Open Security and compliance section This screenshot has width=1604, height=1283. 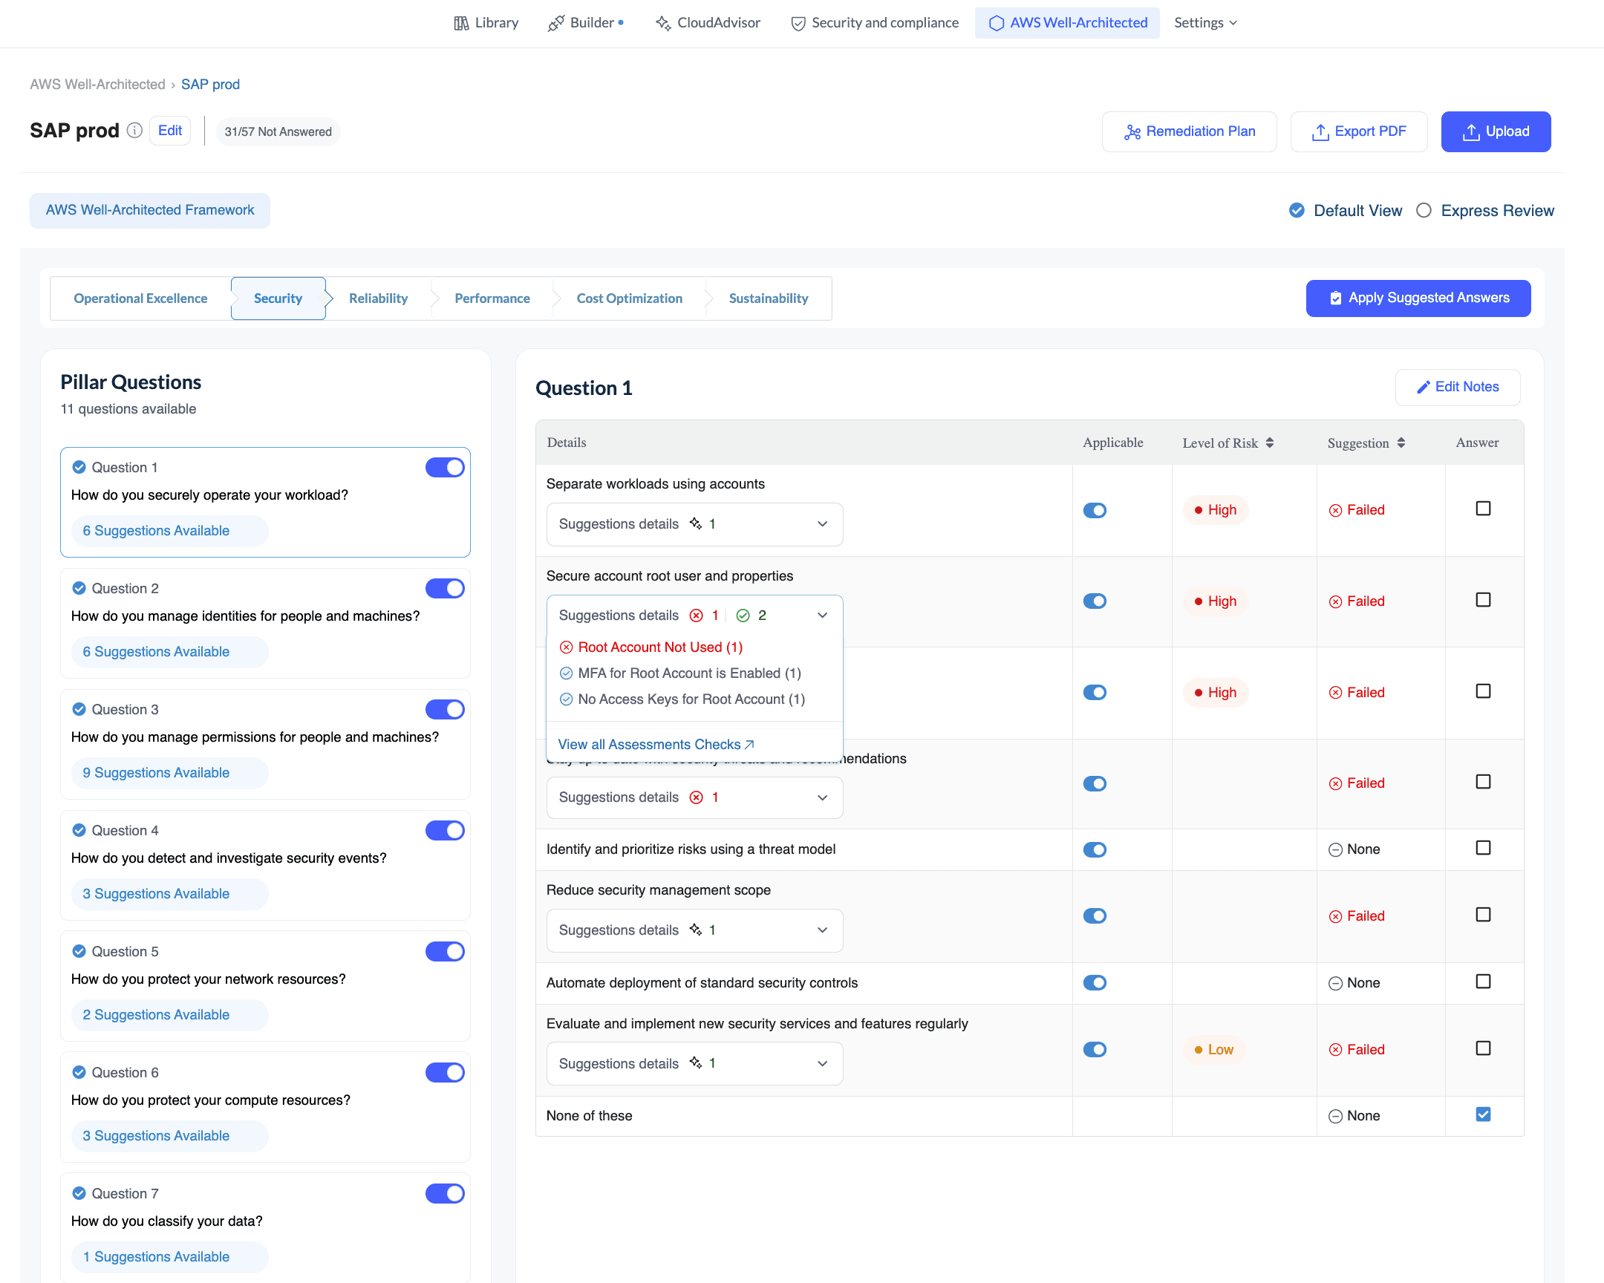coord(874,23)
